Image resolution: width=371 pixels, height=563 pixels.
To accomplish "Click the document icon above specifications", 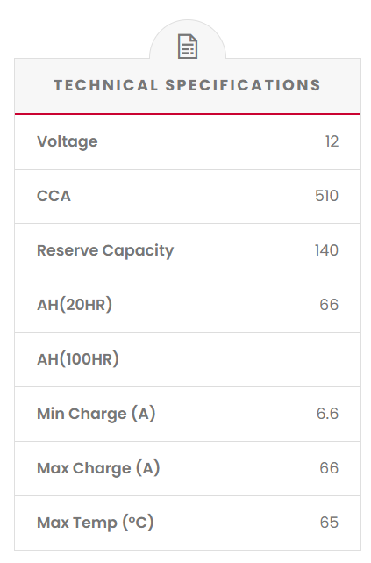I will click(x=188, y=47).
